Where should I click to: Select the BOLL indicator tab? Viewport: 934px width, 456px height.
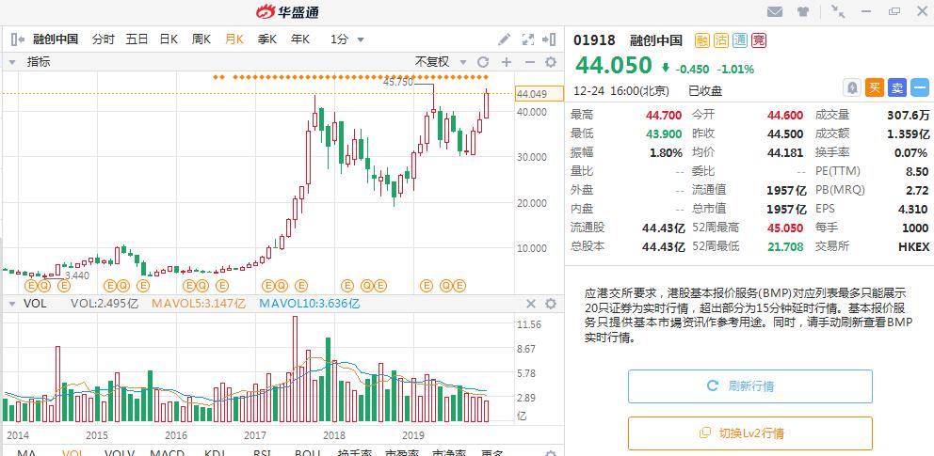(x=307, y=452)
